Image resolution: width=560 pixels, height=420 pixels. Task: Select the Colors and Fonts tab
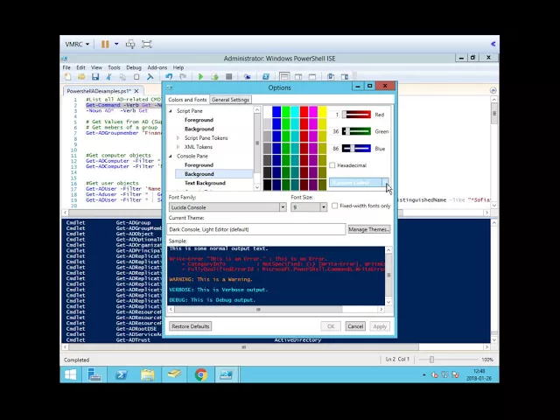187,100
